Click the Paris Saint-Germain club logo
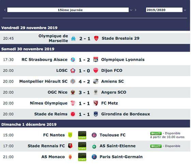The image size is (191, 166). click(x=94, y=157)
